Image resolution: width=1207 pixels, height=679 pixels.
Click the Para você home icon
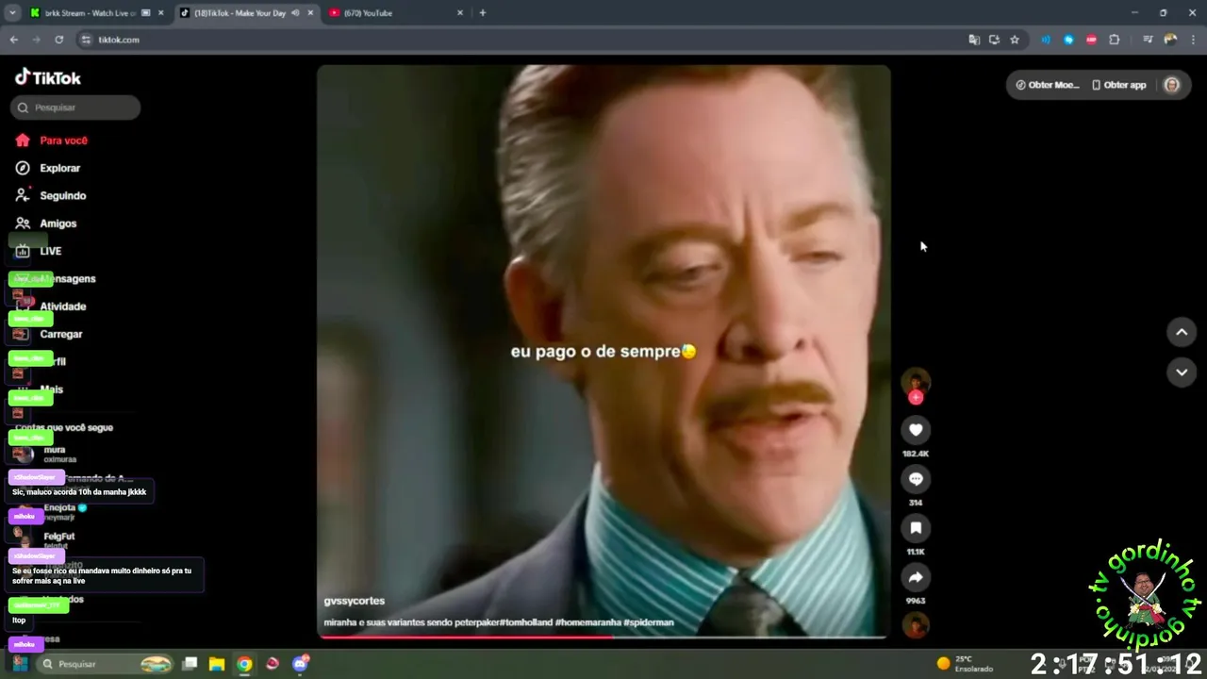click(x=23, y=141)
